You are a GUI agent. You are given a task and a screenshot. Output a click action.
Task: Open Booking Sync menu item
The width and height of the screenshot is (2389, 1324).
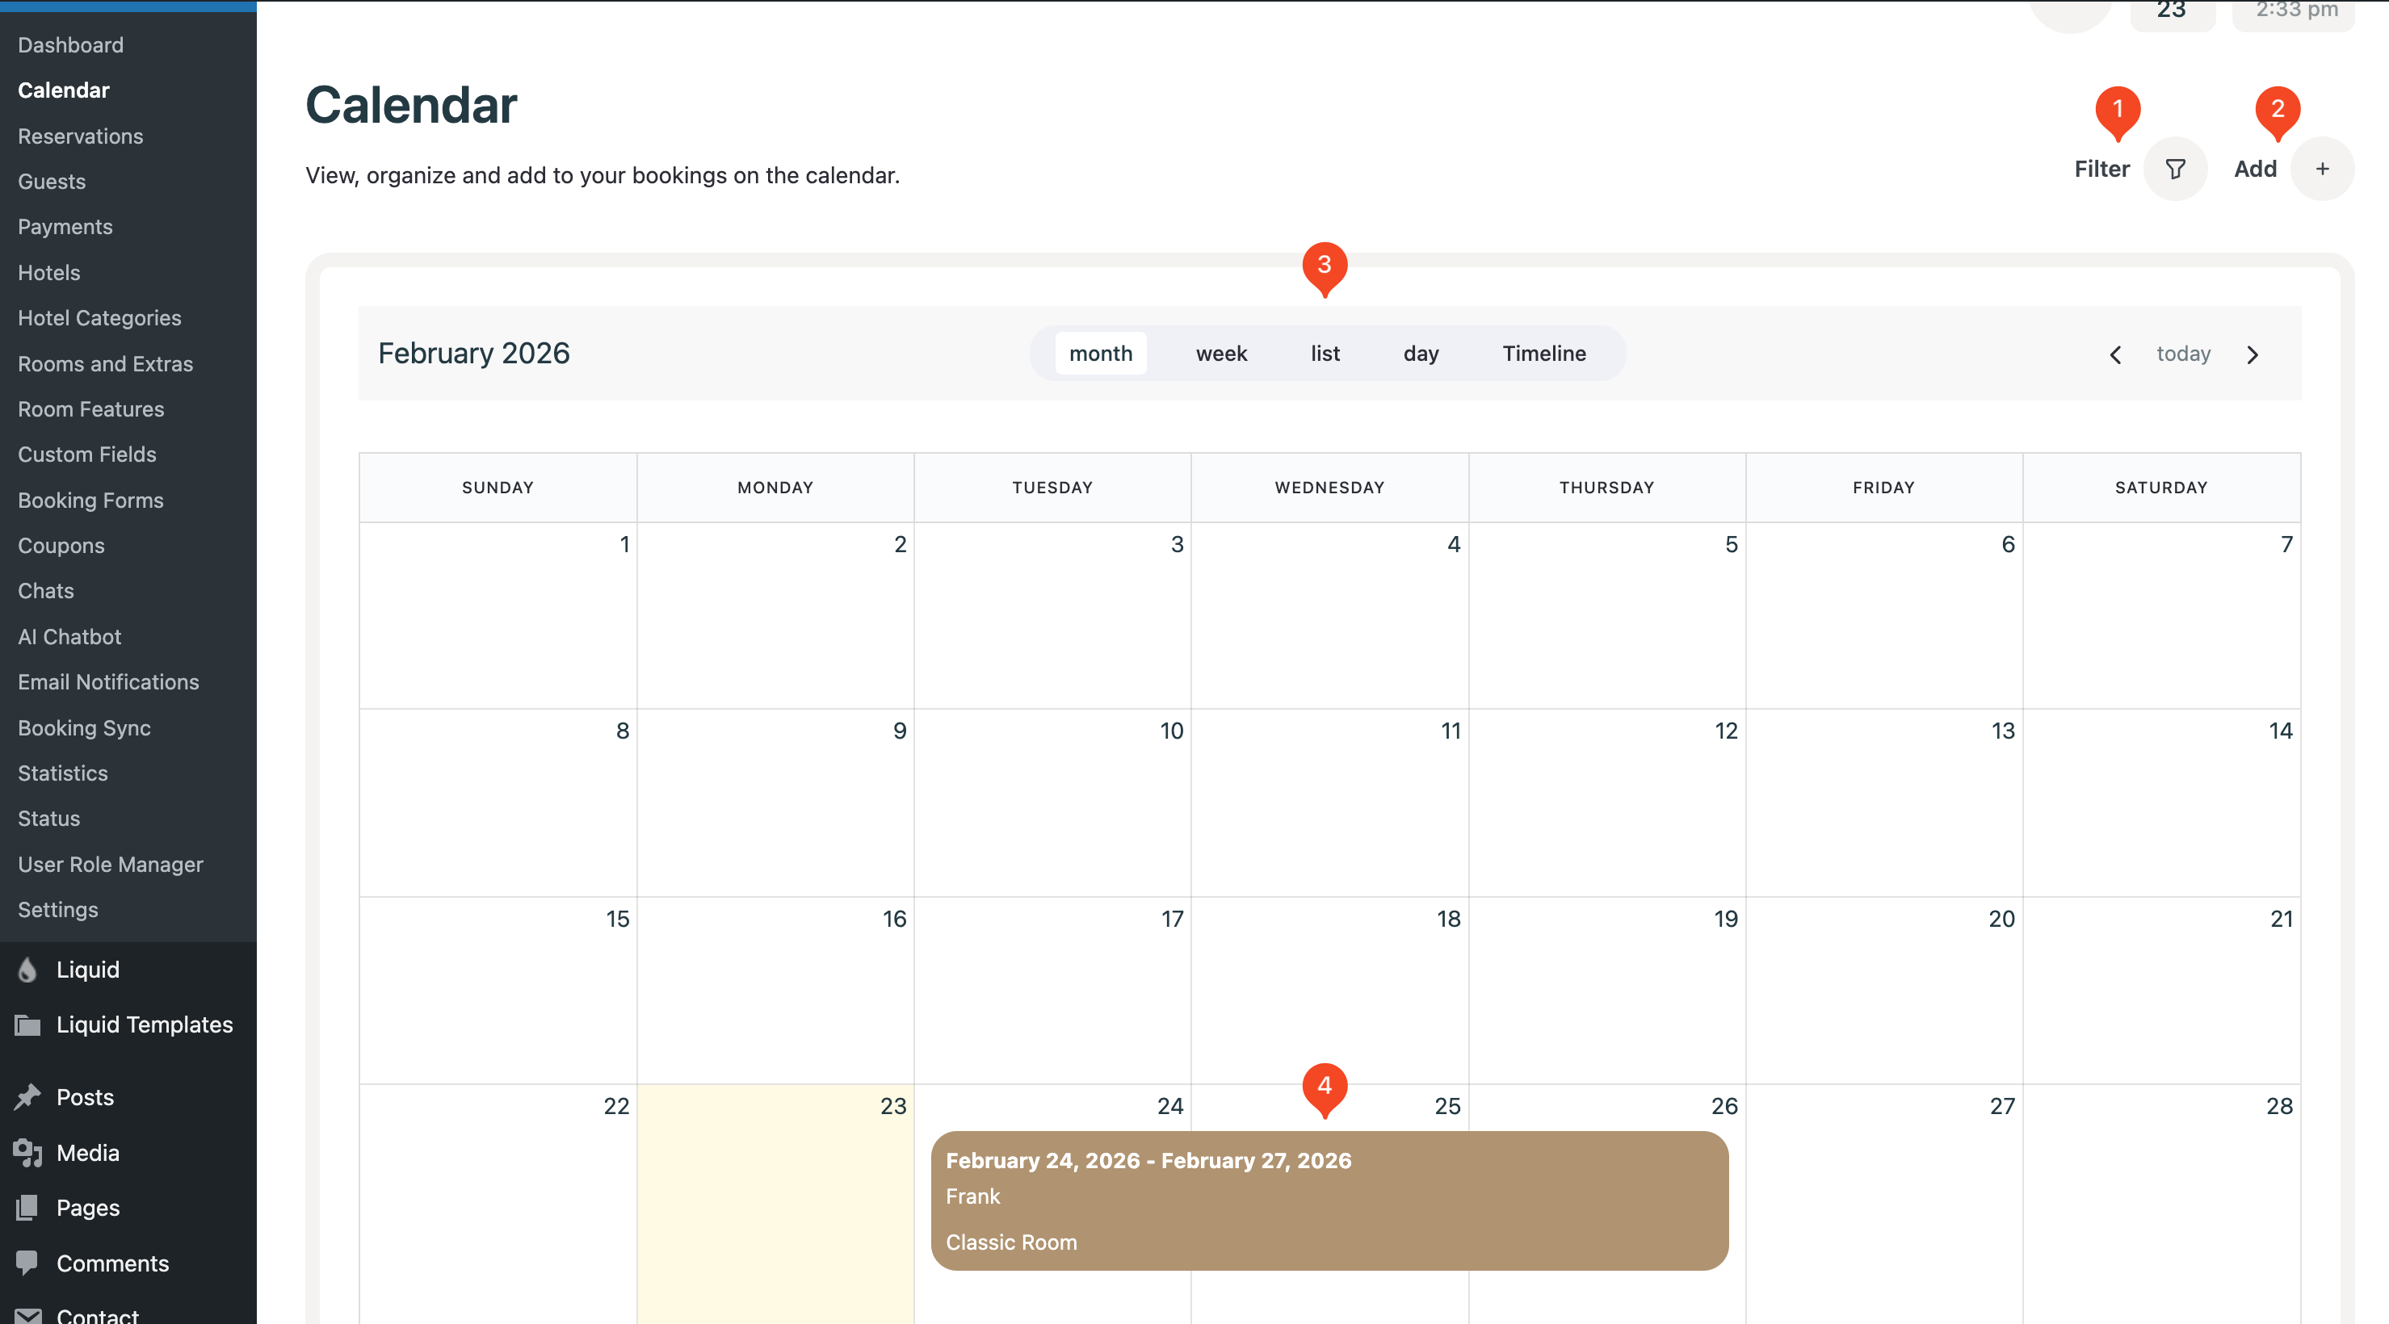84,728
